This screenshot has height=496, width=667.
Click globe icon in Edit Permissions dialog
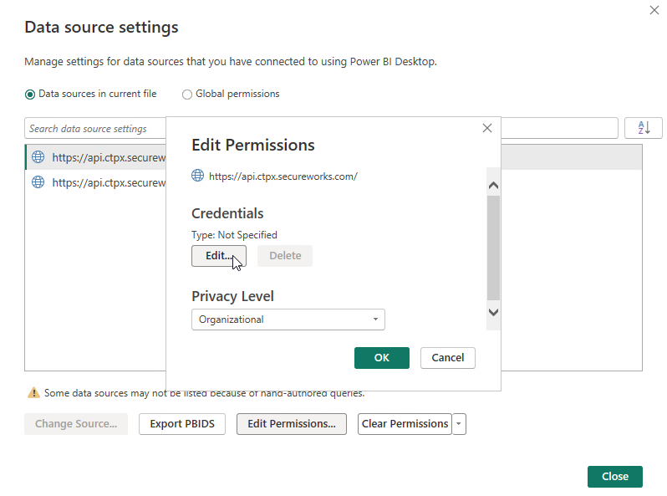pyautogui.click(x=197, y=176)
